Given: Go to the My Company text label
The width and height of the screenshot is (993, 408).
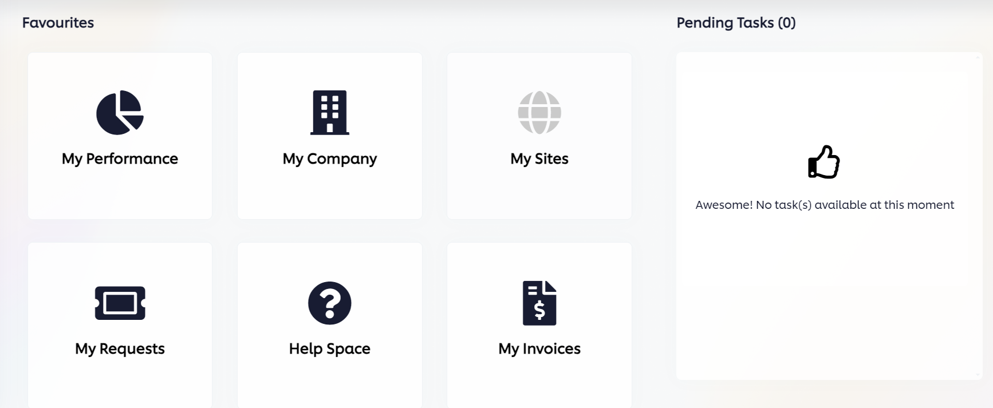Looking at the screenshot, I should (x=329, y=159).
